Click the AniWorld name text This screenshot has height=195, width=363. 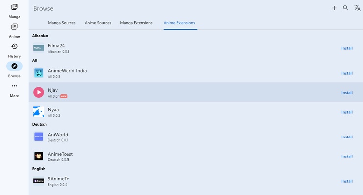tap(58, 135)
